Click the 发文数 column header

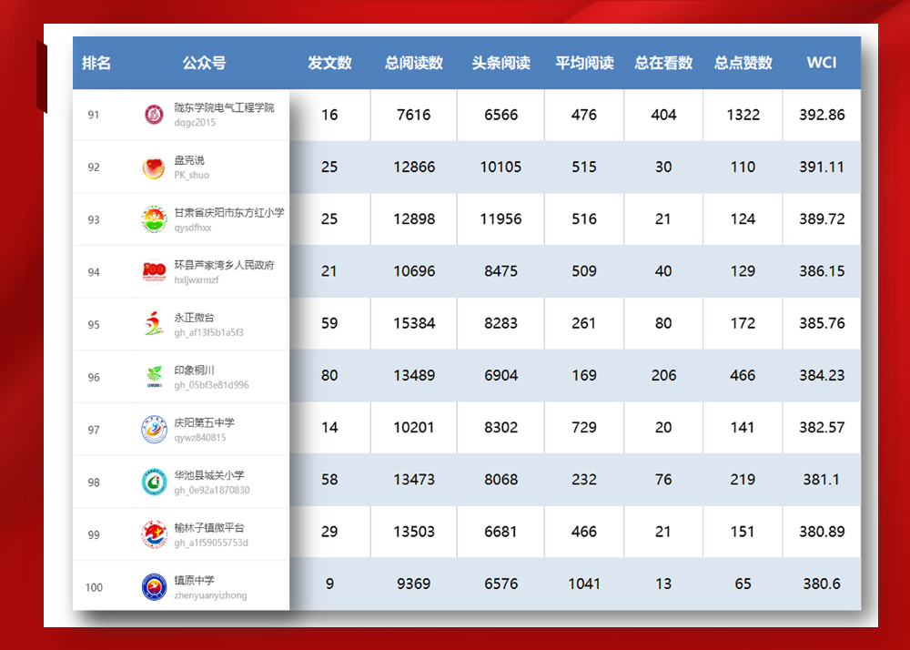point(329,63)
